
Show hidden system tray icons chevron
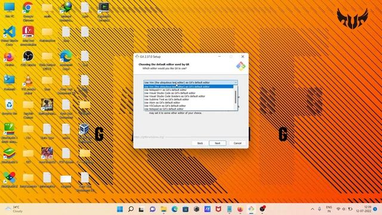[312, 209]
